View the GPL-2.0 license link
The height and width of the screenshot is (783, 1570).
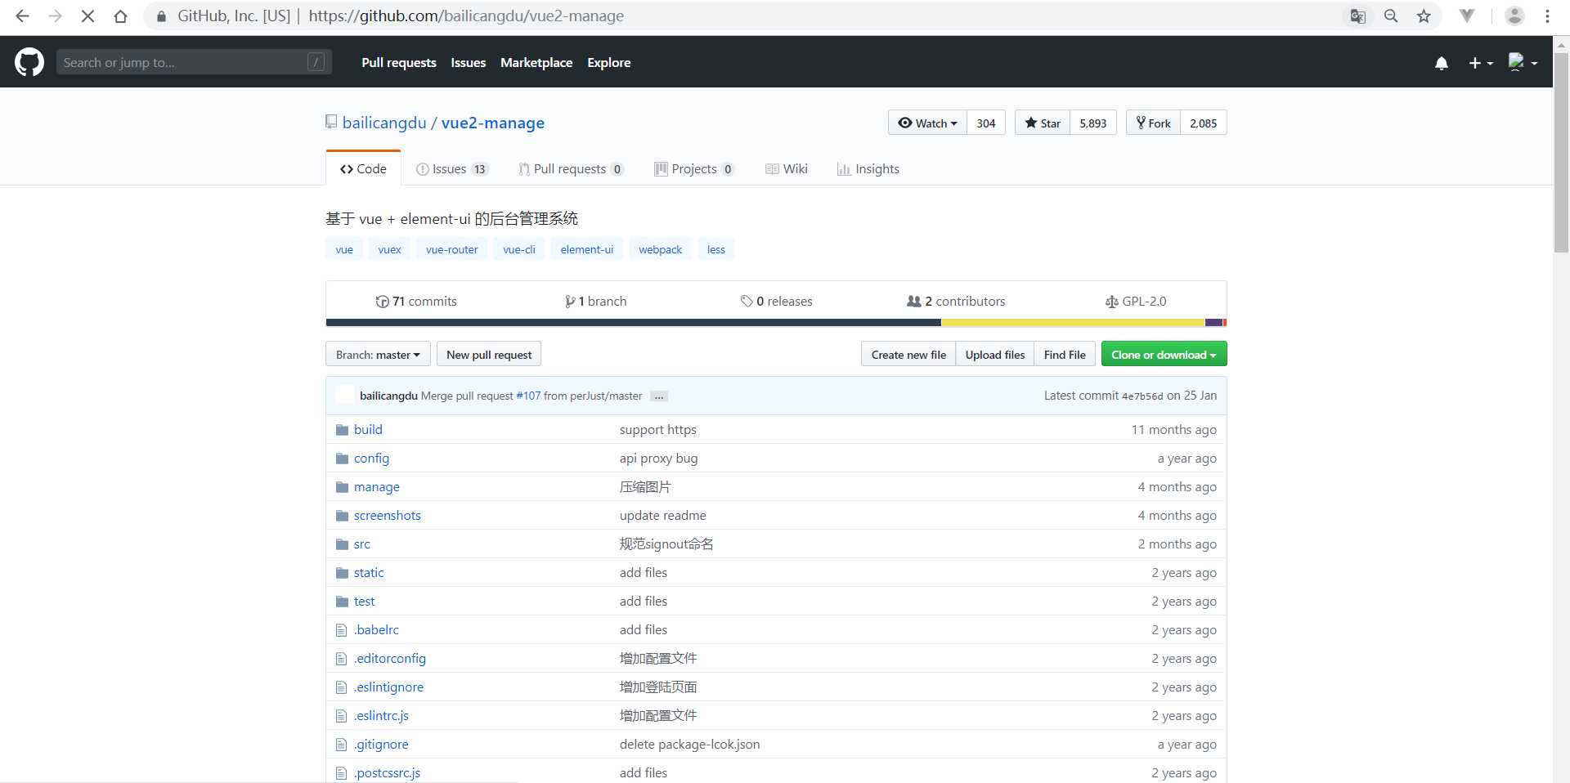coord(1136,302)
